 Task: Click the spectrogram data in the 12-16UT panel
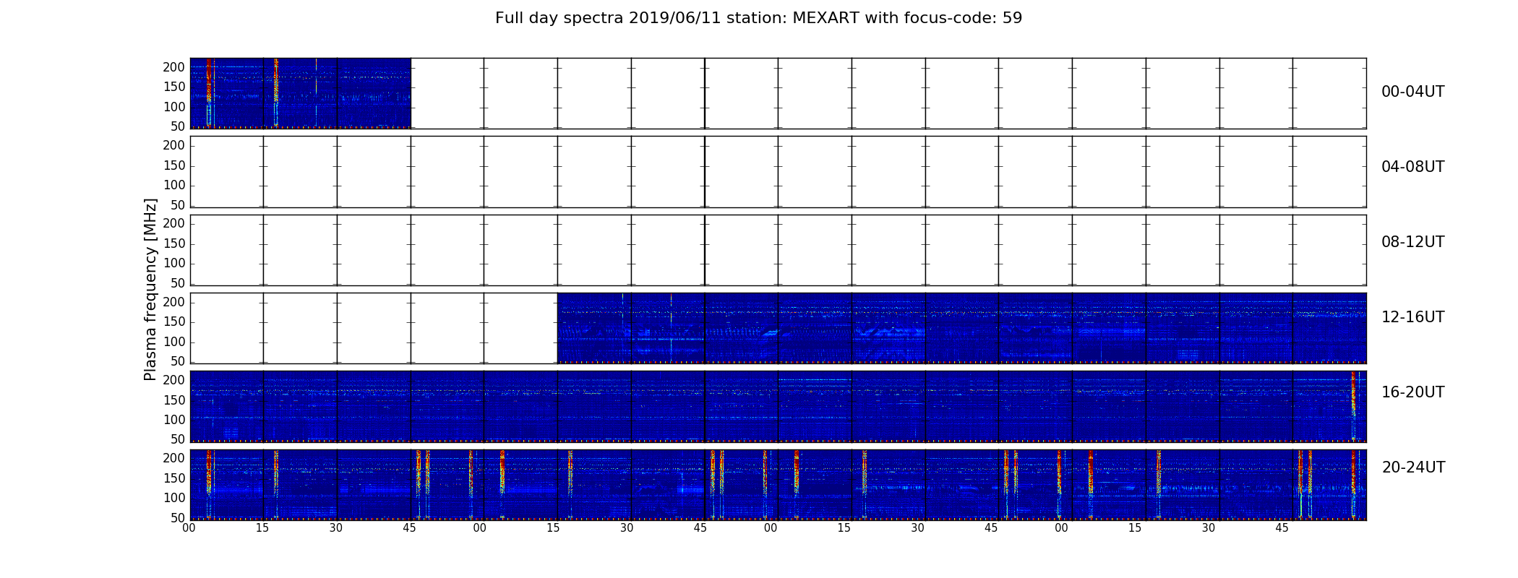pos(961,328)
